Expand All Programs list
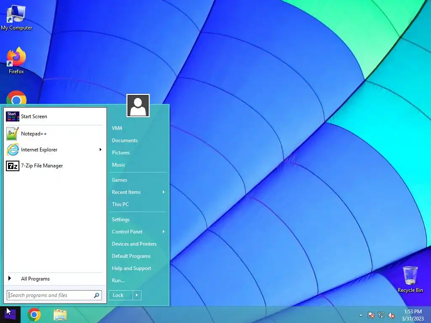The width and height of the screenshot is (431, 323). tap(55, 279)
